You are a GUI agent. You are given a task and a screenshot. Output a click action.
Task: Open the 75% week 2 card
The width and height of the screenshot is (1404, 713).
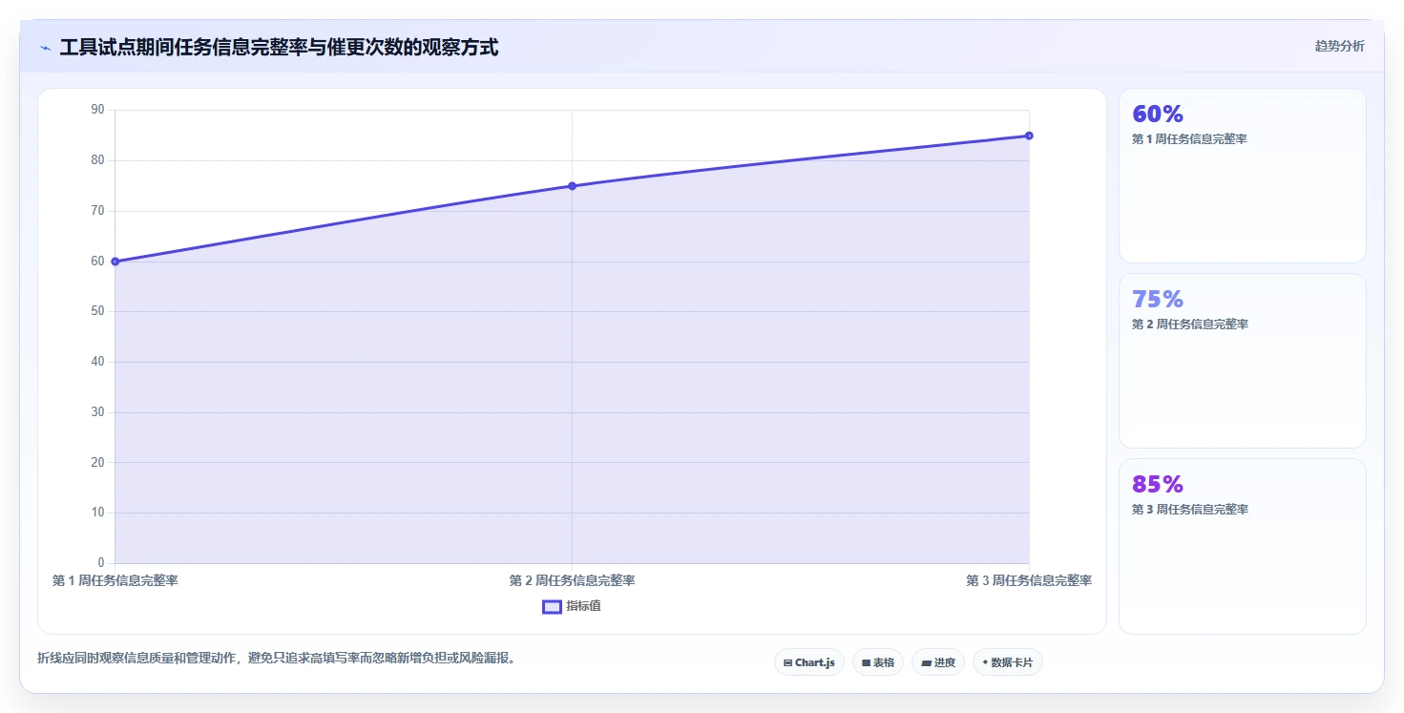pos(1243,361)
